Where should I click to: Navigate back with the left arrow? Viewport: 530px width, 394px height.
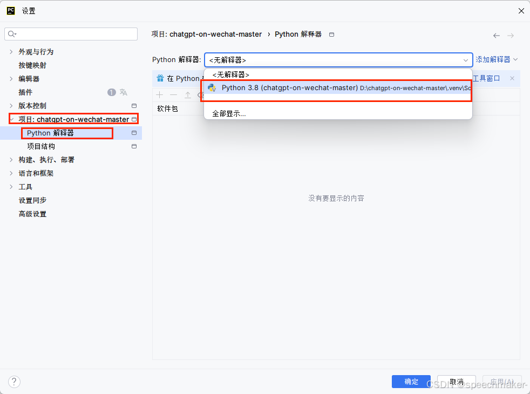(x=496, y=36)
